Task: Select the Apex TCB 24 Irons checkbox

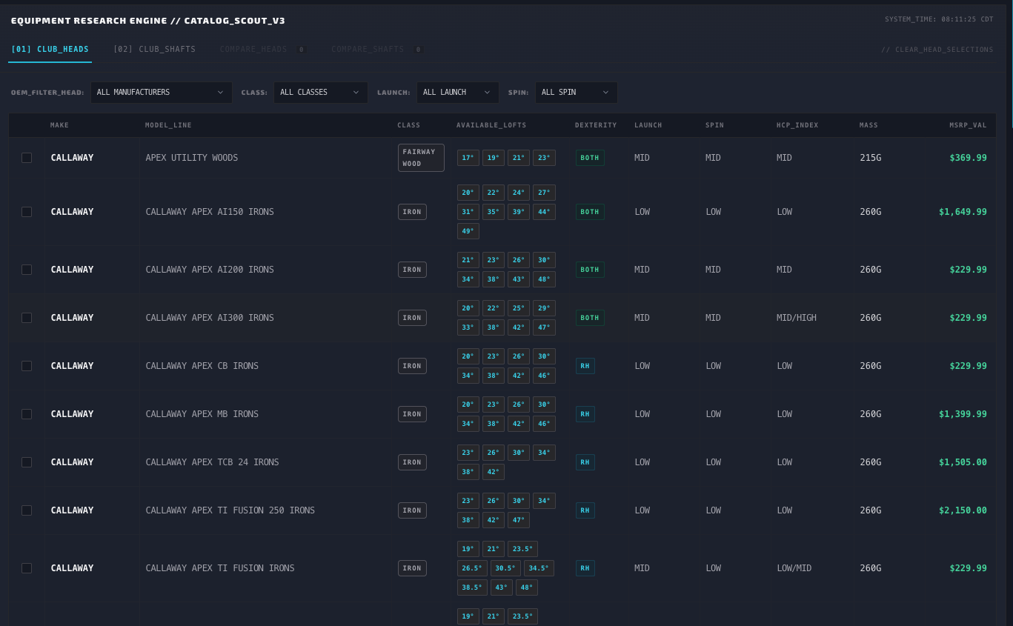Action: point(27,462)
